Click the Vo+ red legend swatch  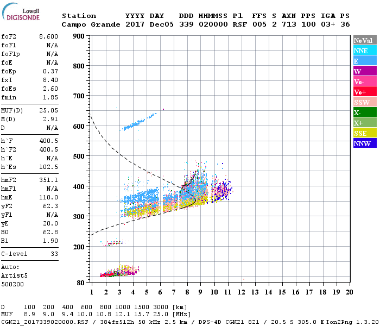[365, 92]
